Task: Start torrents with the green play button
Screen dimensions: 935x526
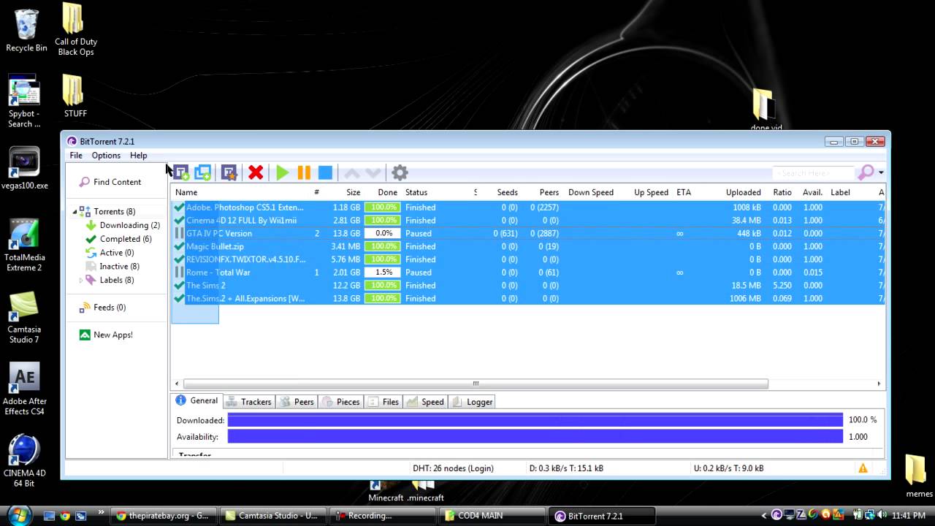Action: pyautogui.click(x=283, y=172)
